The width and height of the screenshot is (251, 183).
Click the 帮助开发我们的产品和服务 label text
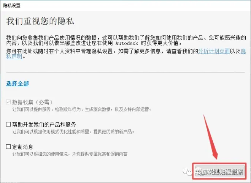[x=44, y=125]
